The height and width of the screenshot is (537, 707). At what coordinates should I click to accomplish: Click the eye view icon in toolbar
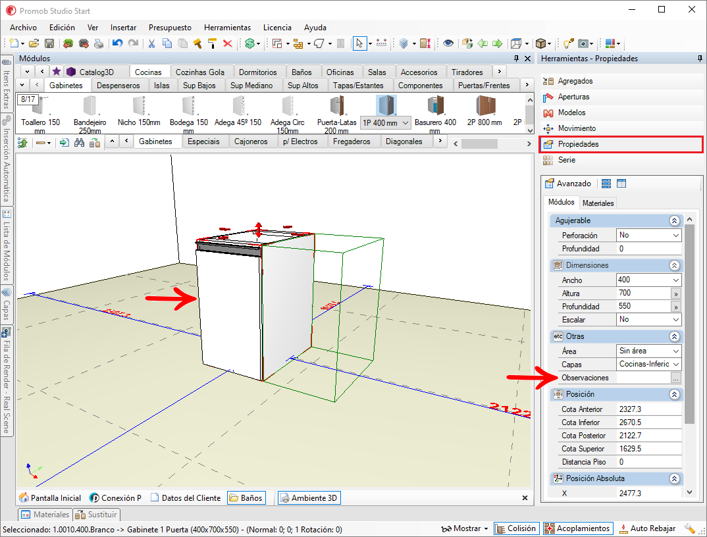click(448, 43)
